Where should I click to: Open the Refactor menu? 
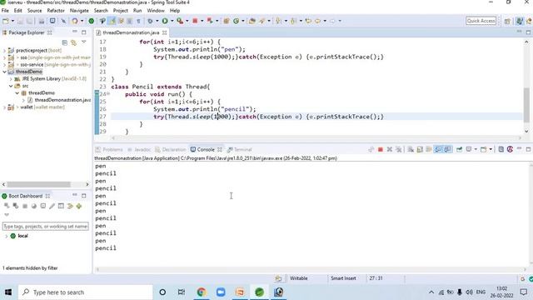pos(56,11)
